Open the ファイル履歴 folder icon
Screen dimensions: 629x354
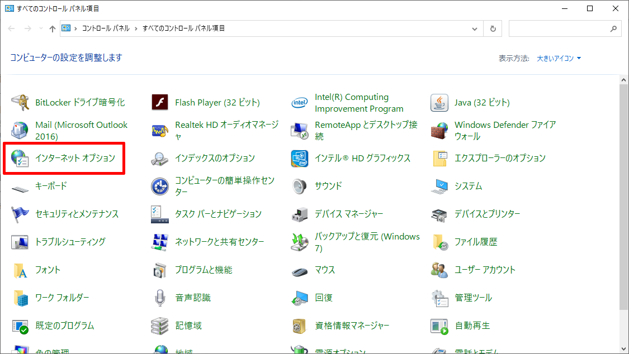coord(439,242)
